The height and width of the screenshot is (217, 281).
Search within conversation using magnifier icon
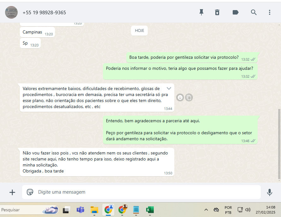coord(254,12)
